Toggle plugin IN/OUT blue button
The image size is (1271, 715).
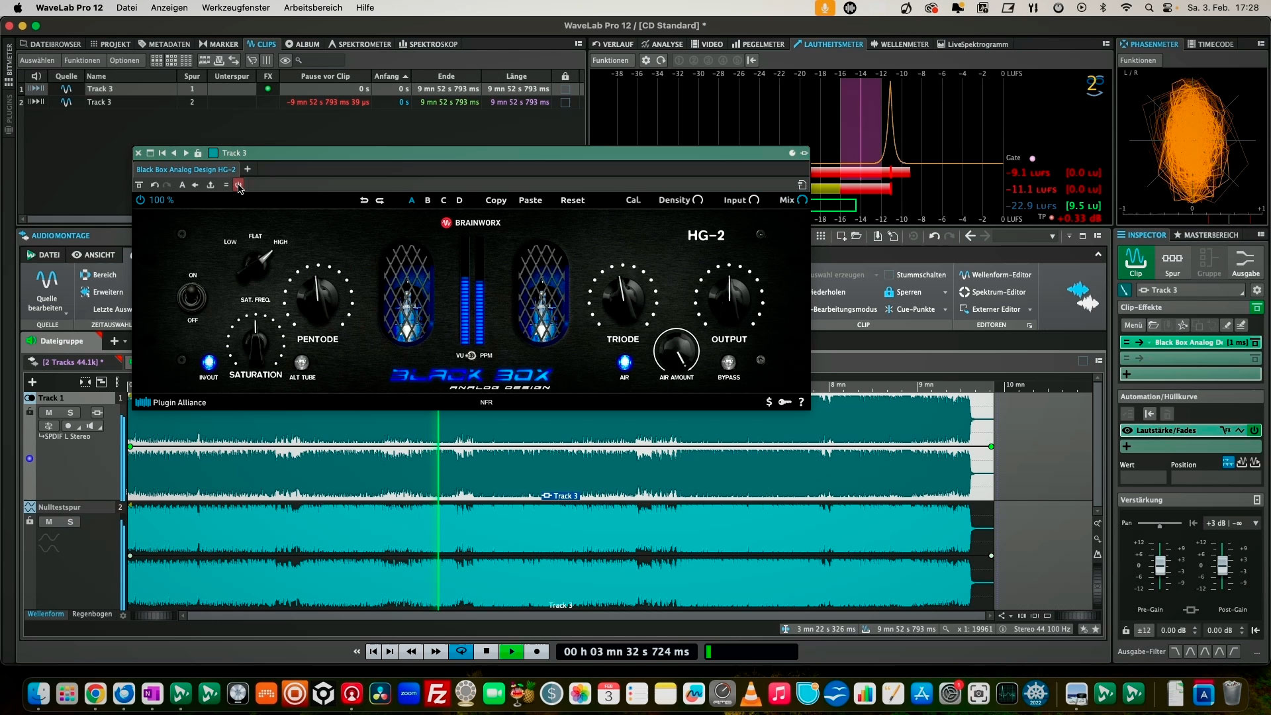[x=209, y=362]
